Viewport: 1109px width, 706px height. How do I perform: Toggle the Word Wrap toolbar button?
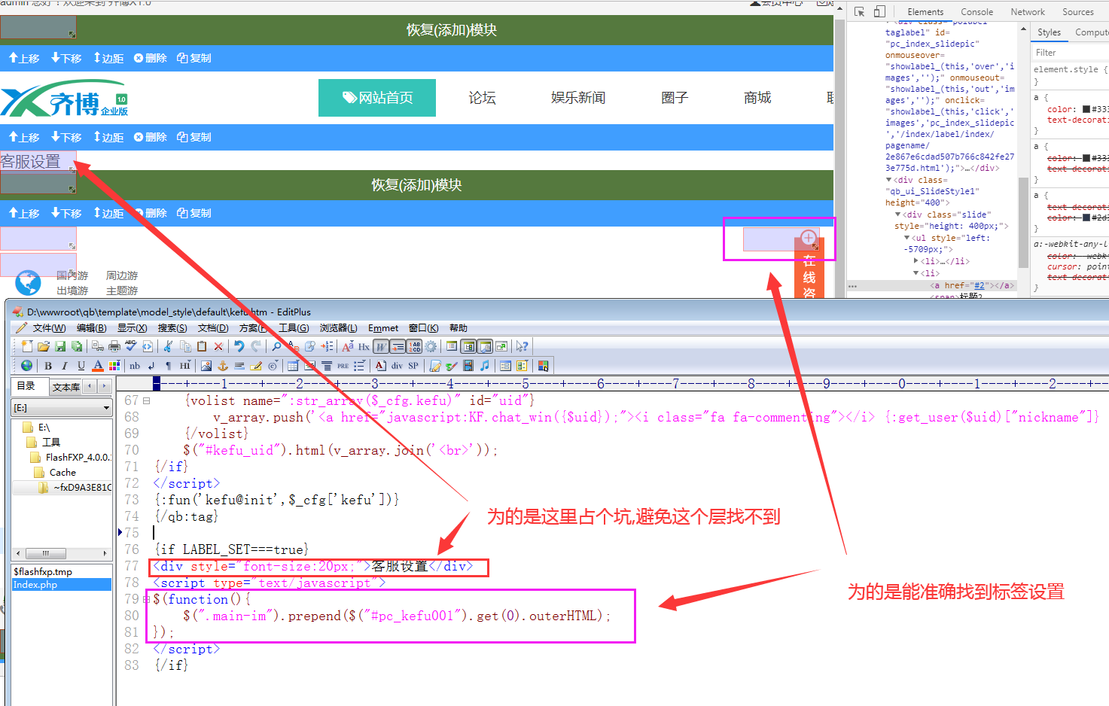coord(381,346)
